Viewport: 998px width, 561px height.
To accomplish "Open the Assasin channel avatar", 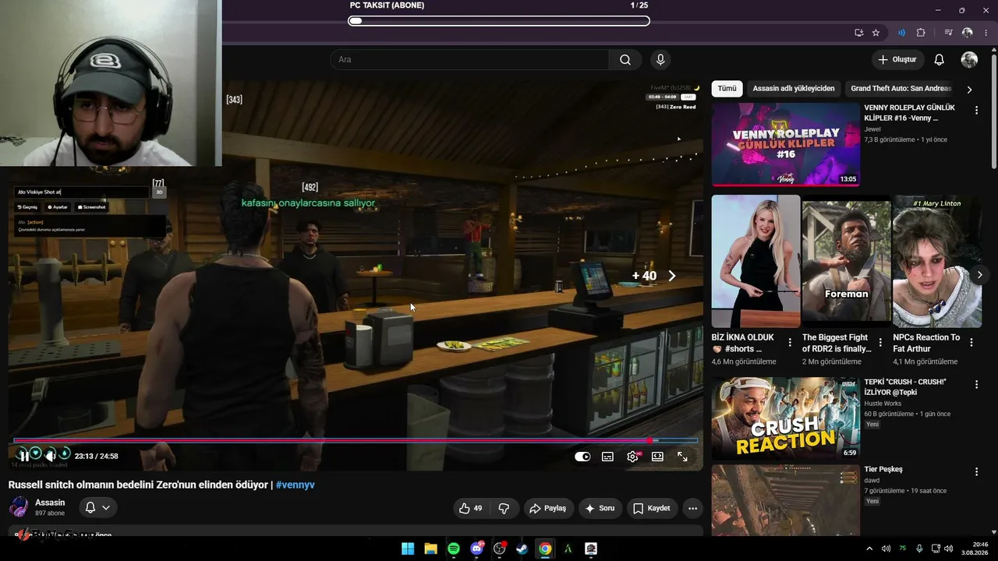I will pyautogui.click(x=19, y=508).
